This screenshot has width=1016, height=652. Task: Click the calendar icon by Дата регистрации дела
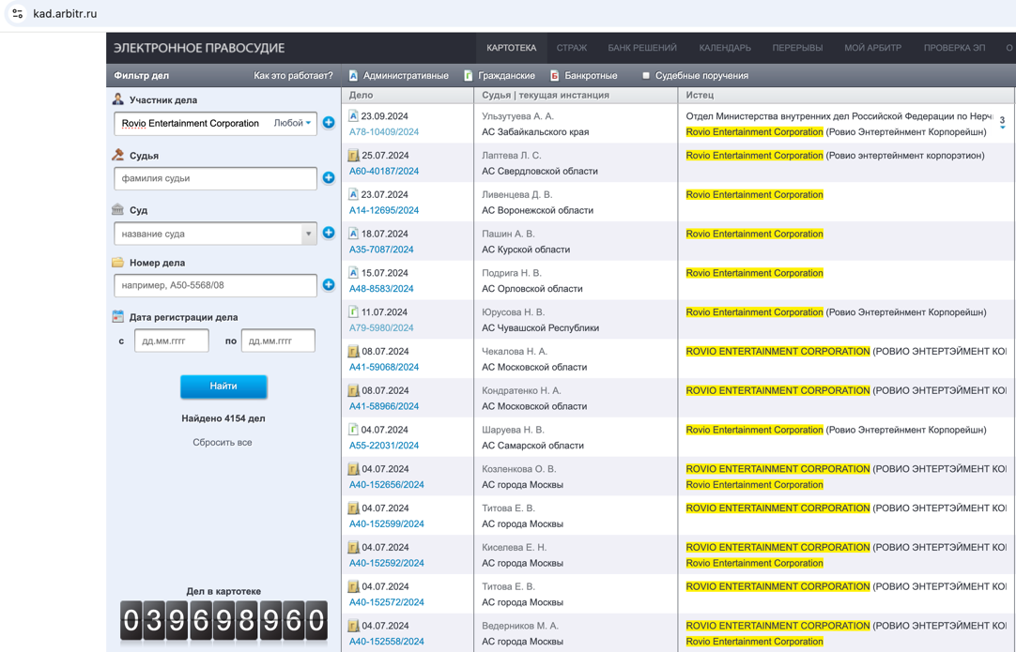coord(118,316)
